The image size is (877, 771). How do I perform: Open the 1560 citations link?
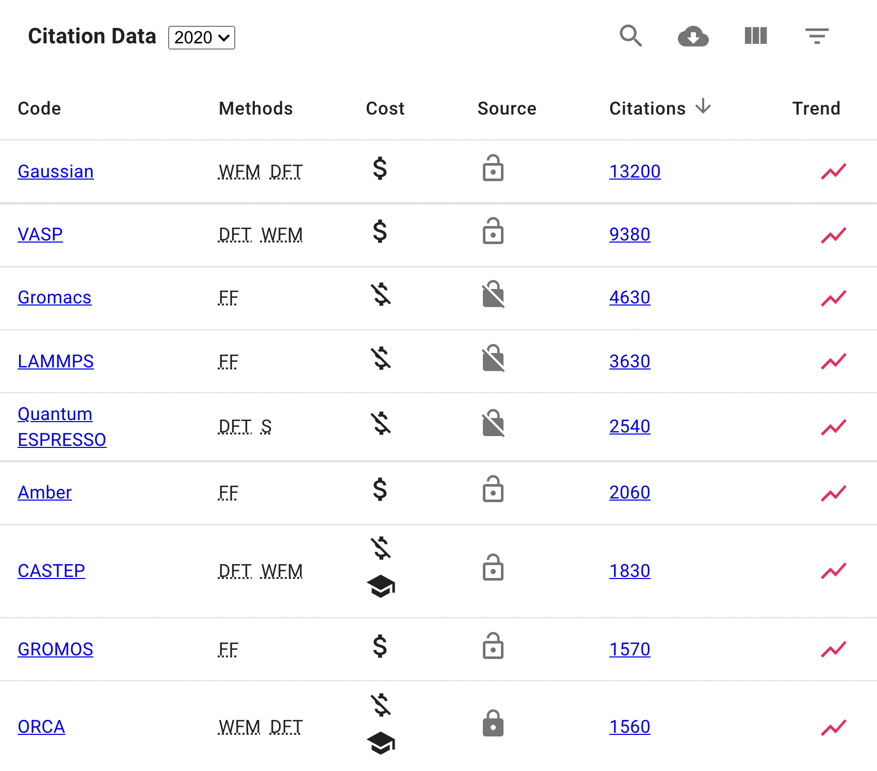point(630,727)
